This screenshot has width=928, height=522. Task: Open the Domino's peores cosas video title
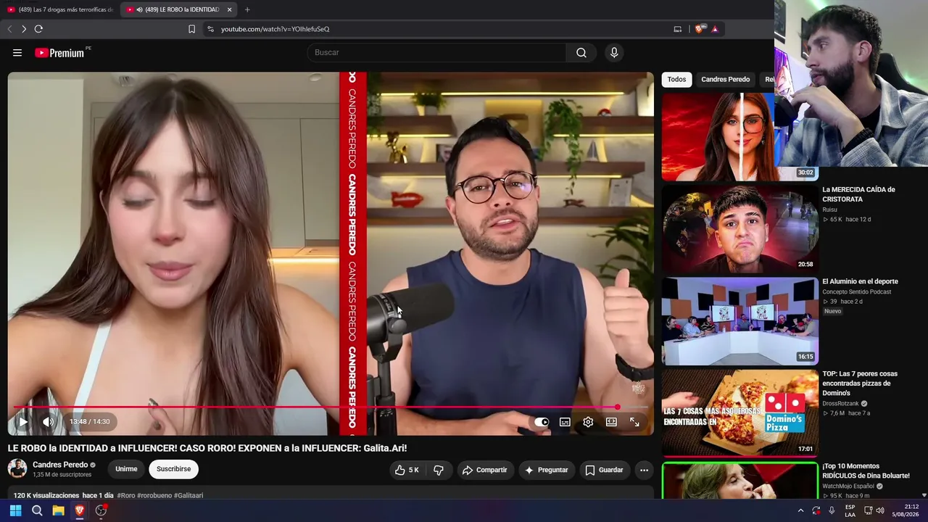[x=860, y=383]
